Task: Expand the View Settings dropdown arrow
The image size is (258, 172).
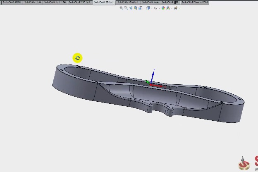Action: click(179, 8)
